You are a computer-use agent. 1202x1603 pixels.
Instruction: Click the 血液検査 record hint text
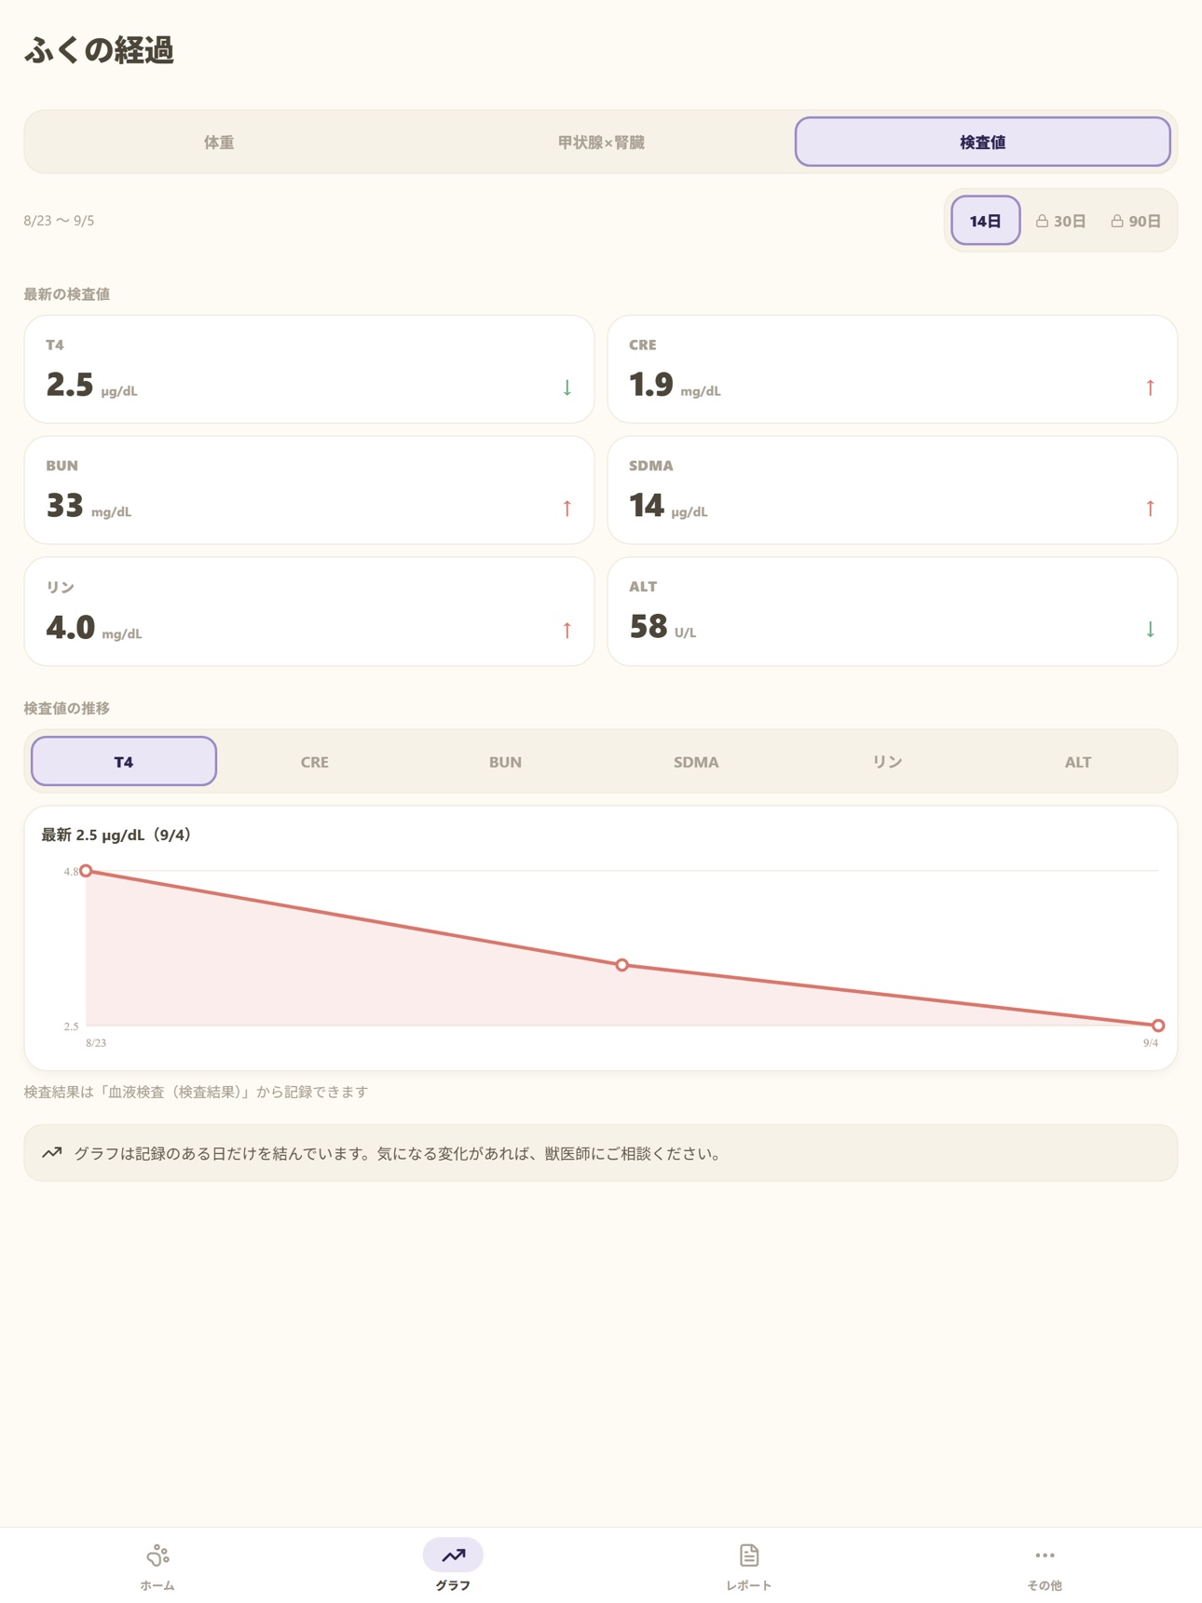(196, 1092)
